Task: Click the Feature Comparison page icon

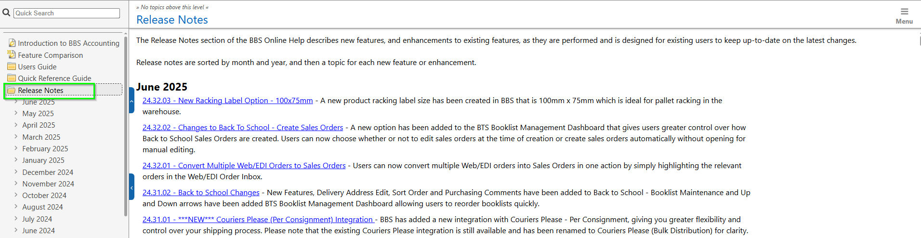Action: point(12,55)
